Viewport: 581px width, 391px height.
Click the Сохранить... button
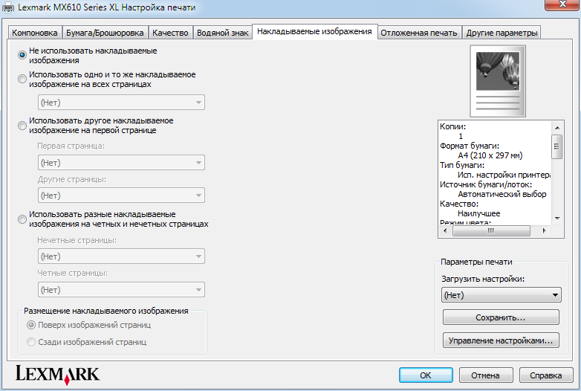coord(501,317)
